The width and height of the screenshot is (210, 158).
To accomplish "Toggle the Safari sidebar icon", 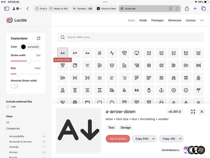I will tap(6, 9).
